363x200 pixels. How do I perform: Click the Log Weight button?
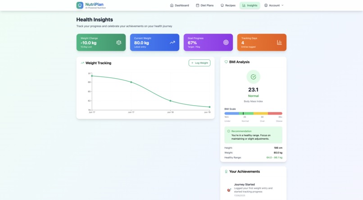[200, 63]
